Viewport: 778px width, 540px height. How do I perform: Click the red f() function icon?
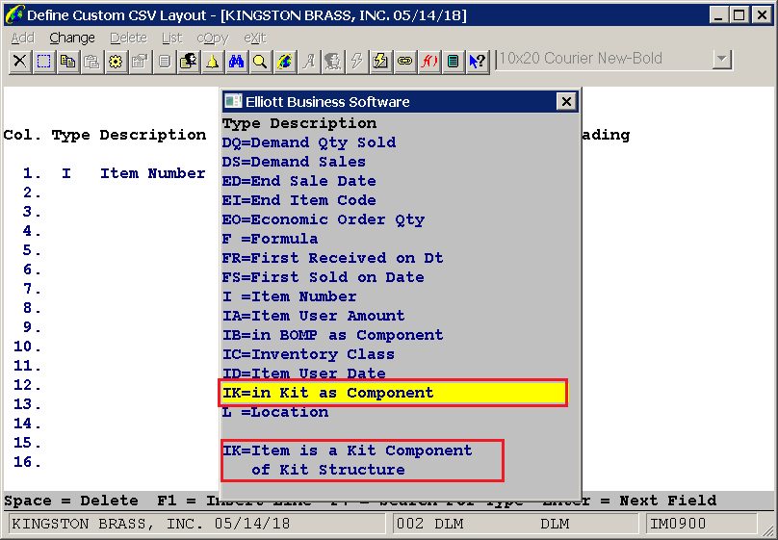tap(428, 62)
